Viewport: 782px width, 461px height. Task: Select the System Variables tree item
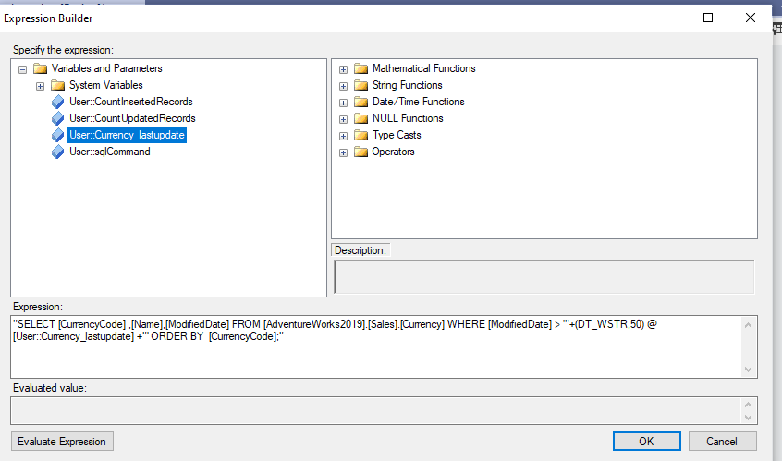pyautogui.click(x=105, y=85)
